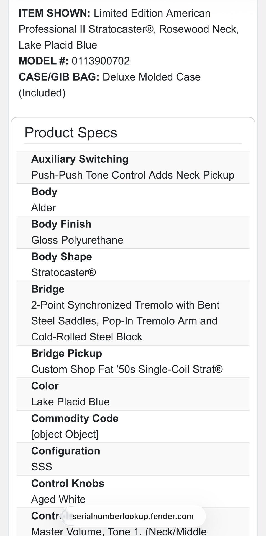Viewport: 266px width, 536px height.
Task: Select the [object Object] value text
Action: pyautogui.click(x=65, y=434)
